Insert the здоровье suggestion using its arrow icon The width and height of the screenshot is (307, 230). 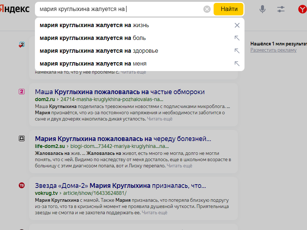point(237,51)
